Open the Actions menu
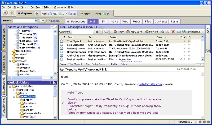 pos(47,7)
